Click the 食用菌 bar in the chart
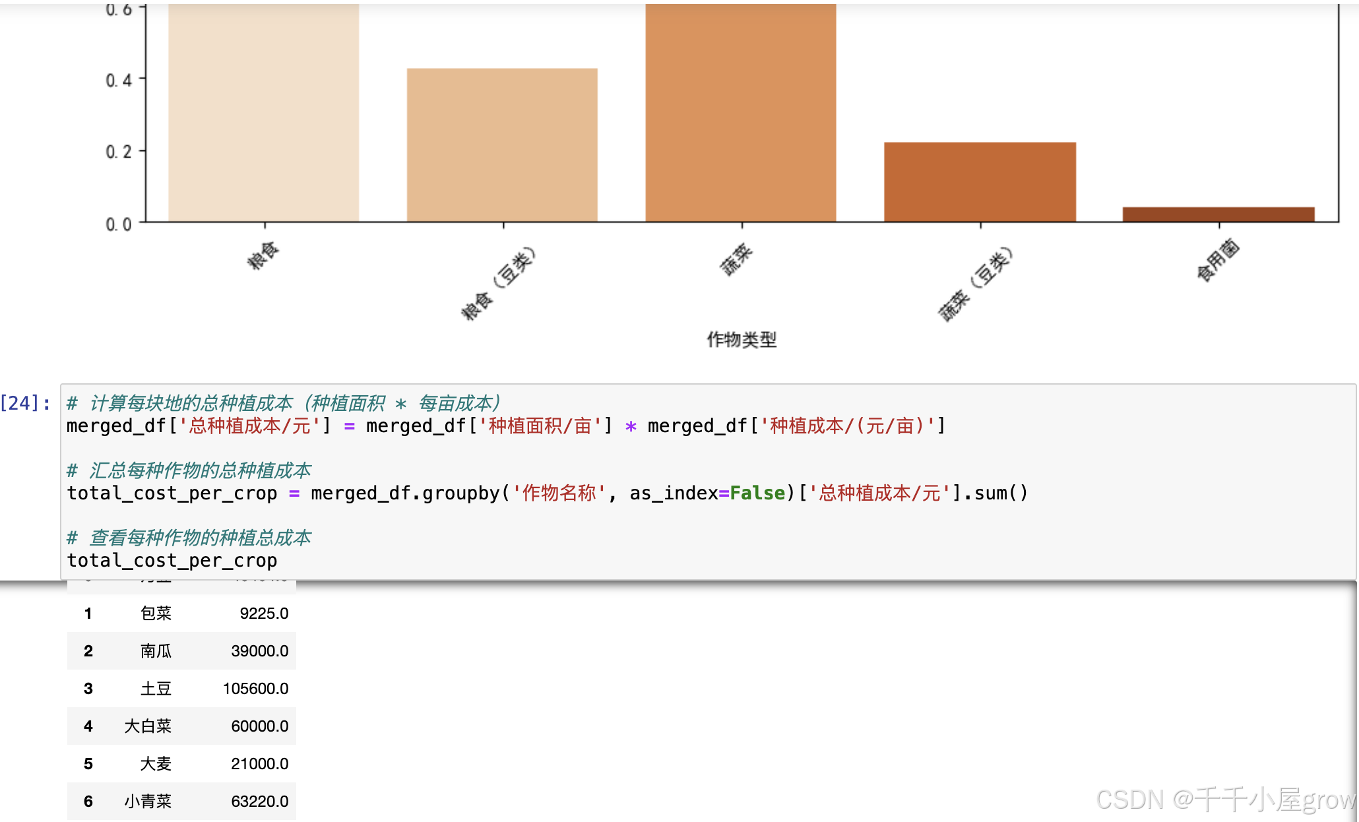Screen dimensions: 1359x822 pos(1218,214)
